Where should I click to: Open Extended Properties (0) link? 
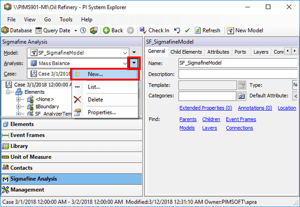(x=206, y=108)
